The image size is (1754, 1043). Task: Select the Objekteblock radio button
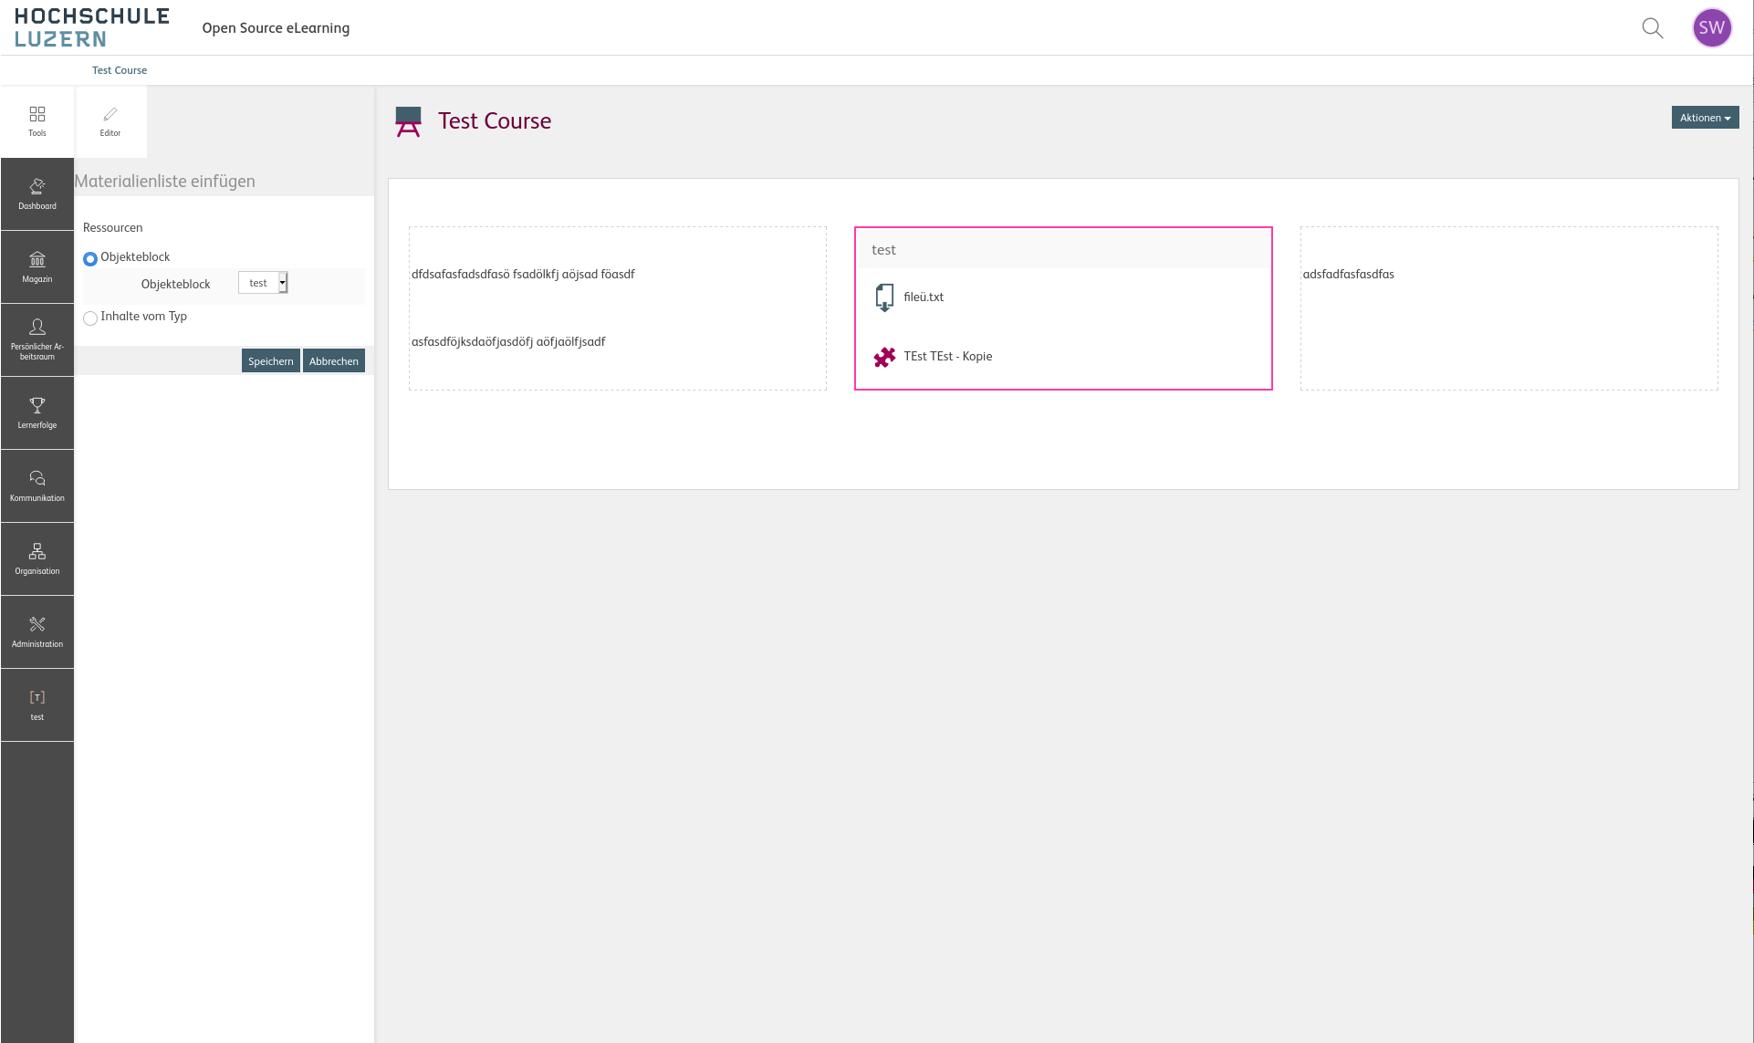pos(90,259)
